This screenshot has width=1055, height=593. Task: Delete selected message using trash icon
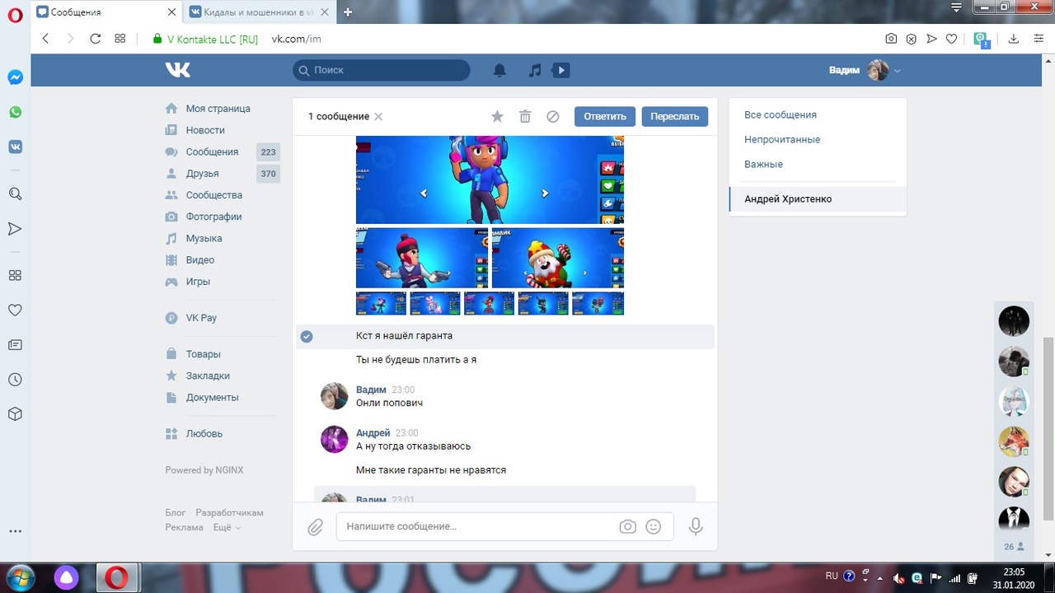pos(525,116)
